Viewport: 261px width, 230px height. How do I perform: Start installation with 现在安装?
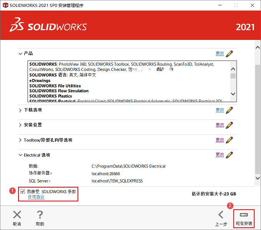[244, 219]
